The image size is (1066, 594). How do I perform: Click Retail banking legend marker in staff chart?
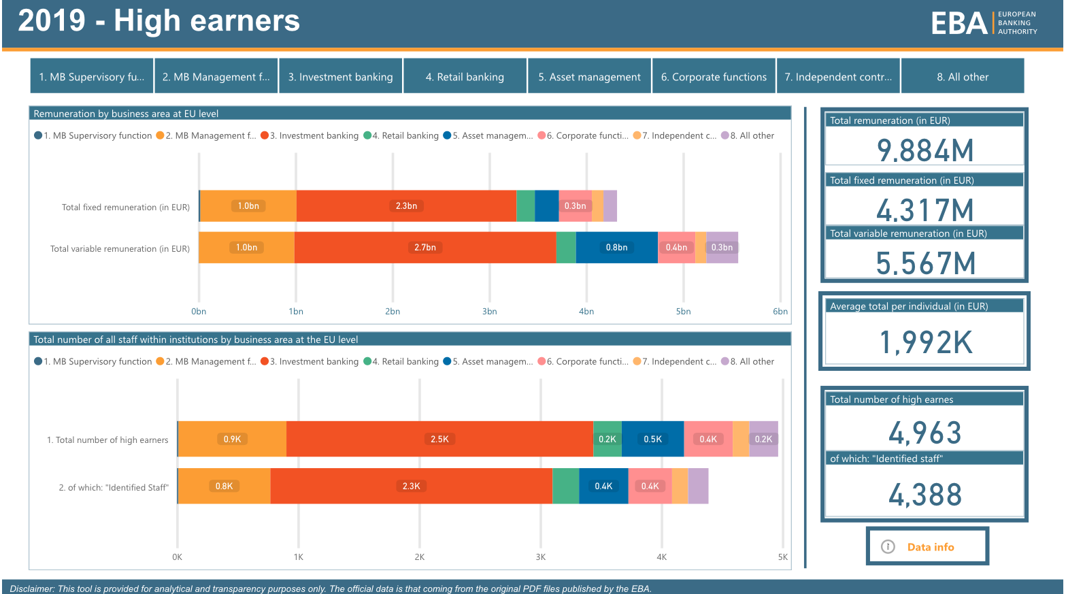coord(367,361)
